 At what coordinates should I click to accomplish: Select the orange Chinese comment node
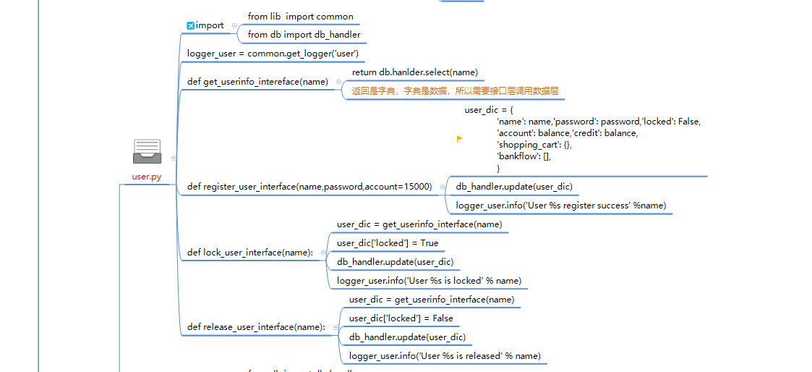(456, 91)
